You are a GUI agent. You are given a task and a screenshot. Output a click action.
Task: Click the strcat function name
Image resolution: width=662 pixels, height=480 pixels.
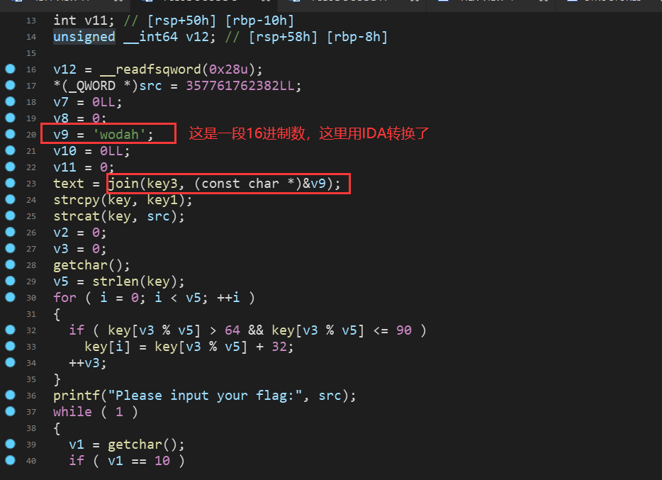[x=77, y=216]
